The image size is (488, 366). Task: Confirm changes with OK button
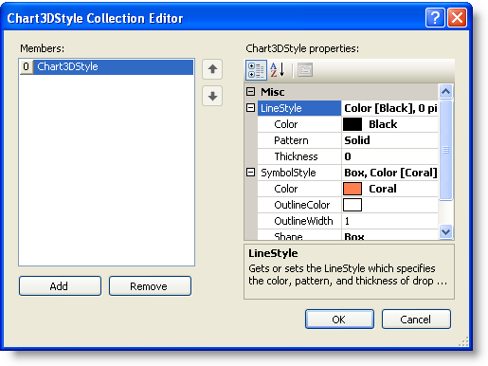[x=339, y=320]
